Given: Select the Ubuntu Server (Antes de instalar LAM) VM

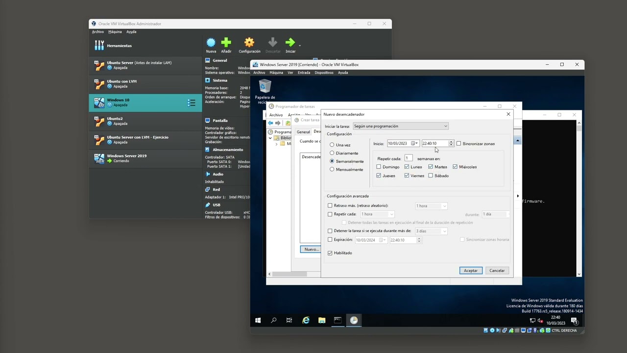Looking at the screenshot, I should click(x=145, y=65).
